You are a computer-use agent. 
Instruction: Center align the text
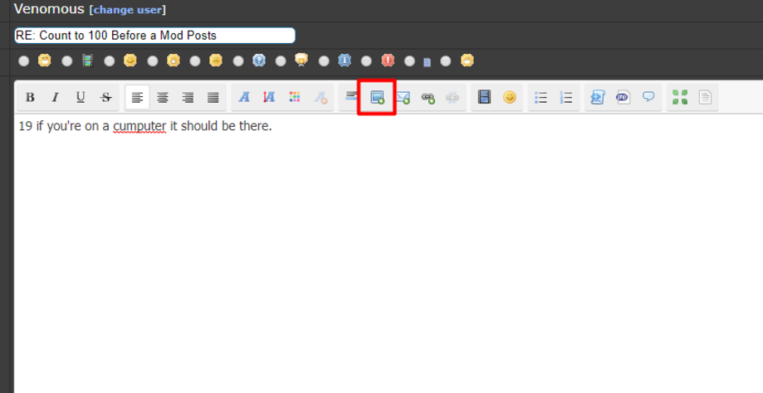163,98
